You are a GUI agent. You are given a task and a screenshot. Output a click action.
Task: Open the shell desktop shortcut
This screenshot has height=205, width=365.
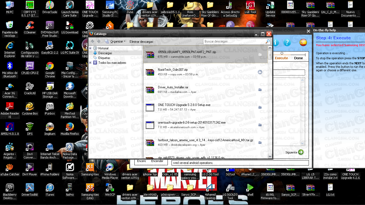250,190
